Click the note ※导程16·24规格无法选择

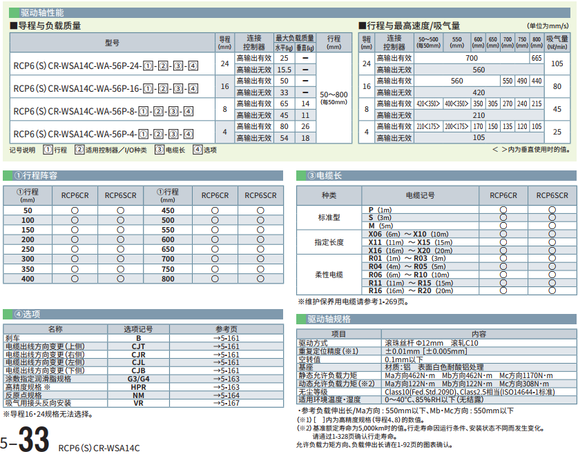coord(48,414)
